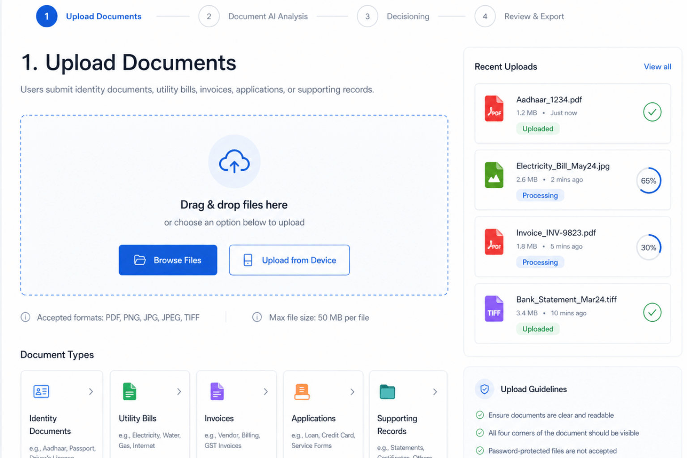Screen dimensions: 687x458
Task: Click the Accepted formats: PDF, PNG, JPG text
Action: [118, 318]
